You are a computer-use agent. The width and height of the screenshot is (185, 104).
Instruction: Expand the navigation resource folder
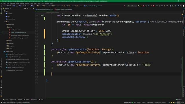pos(6,46)
